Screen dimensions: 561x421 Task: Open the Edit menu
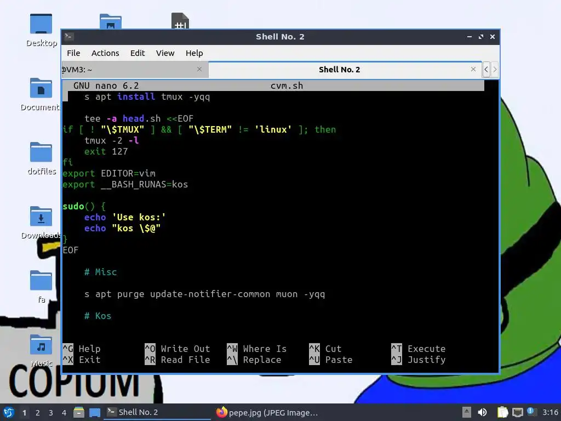click(138, 53)
